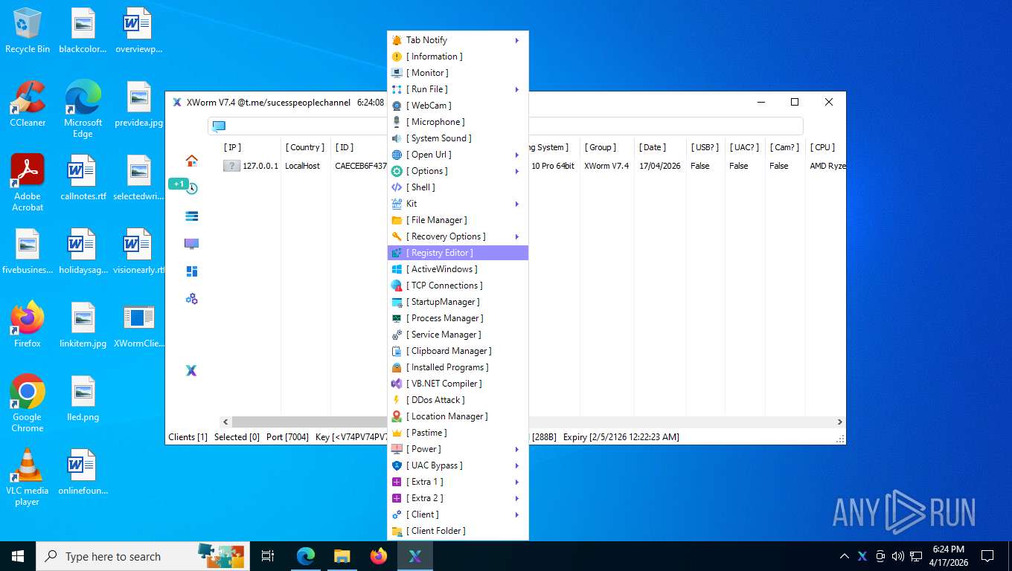The image size is (1012, 571).
Task: Select the previdea.jpg desktop file
Action: tap(138, 105)
